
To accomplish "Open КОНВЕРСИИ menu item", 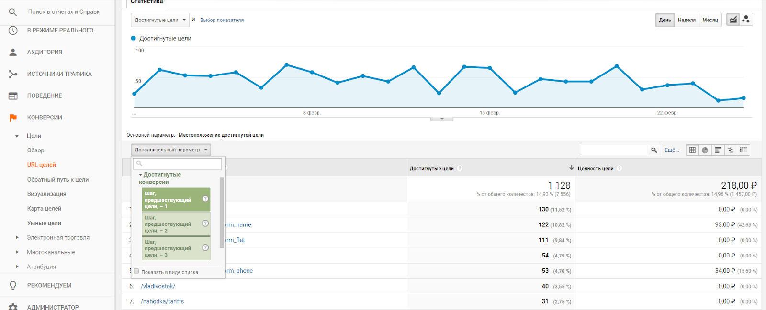I will pyautogui.click(x=45, y=118).
